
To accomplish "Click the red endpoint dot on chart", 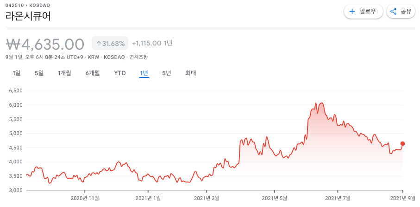I will pyautogui.click(x=402, y=144).
